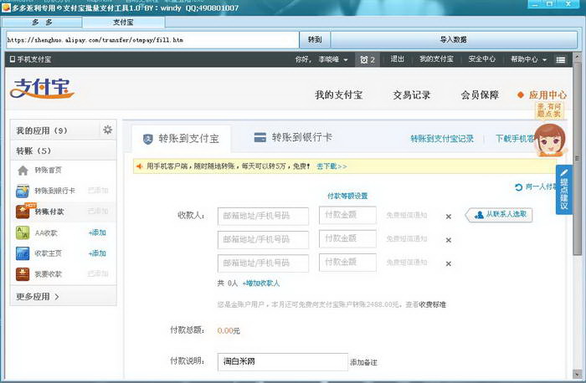Remove second payee row with X
This screenshot has width=586, height=383.
449,240
